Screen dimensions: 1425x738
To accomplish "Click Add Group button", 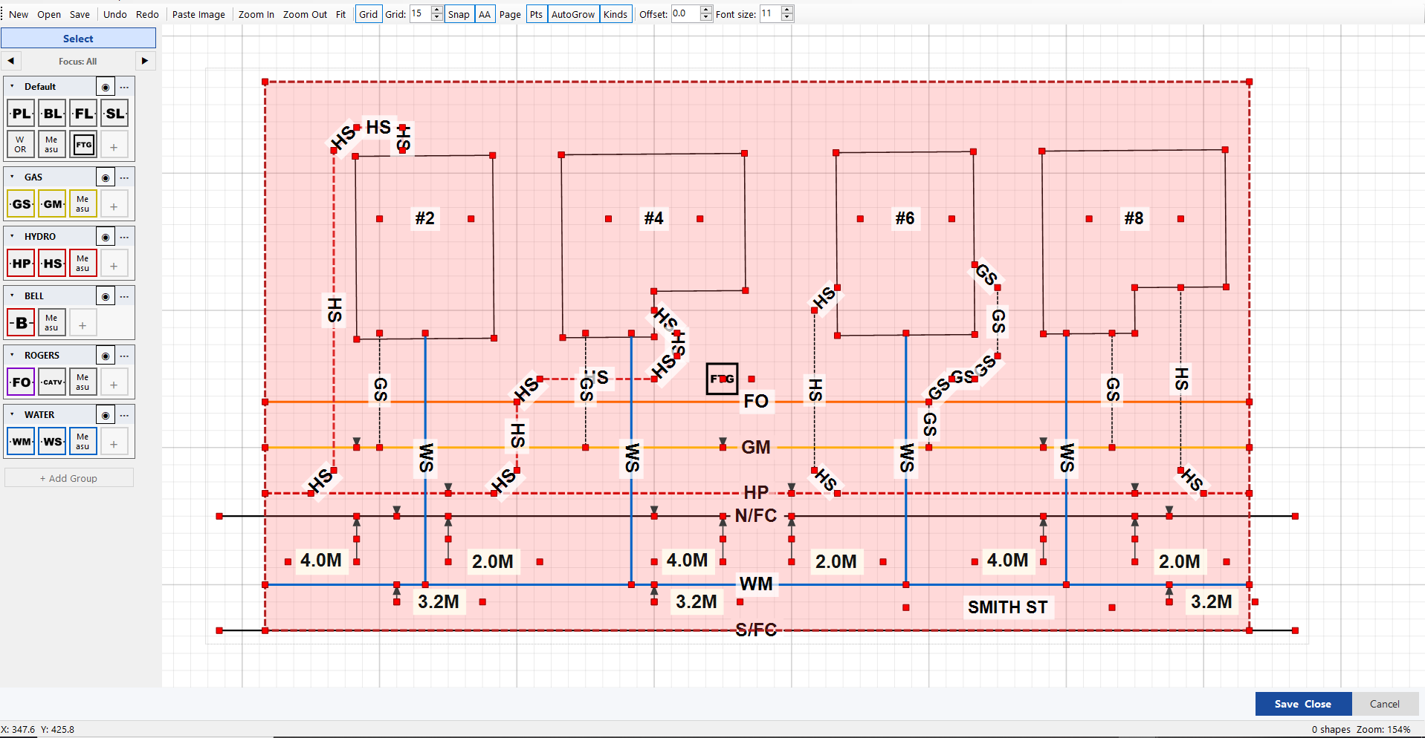I will 69,478.
